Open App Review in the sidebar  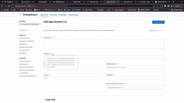(x=23, y=53)
